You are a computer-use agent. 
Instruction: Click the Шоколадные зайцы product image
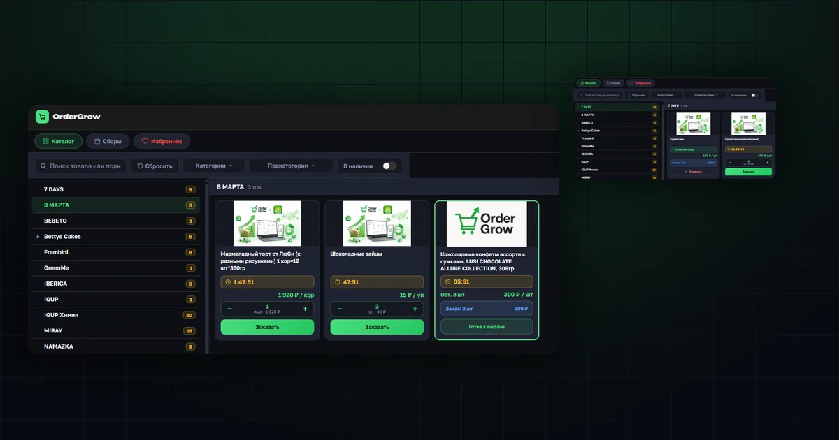click(x=377, y=223)
